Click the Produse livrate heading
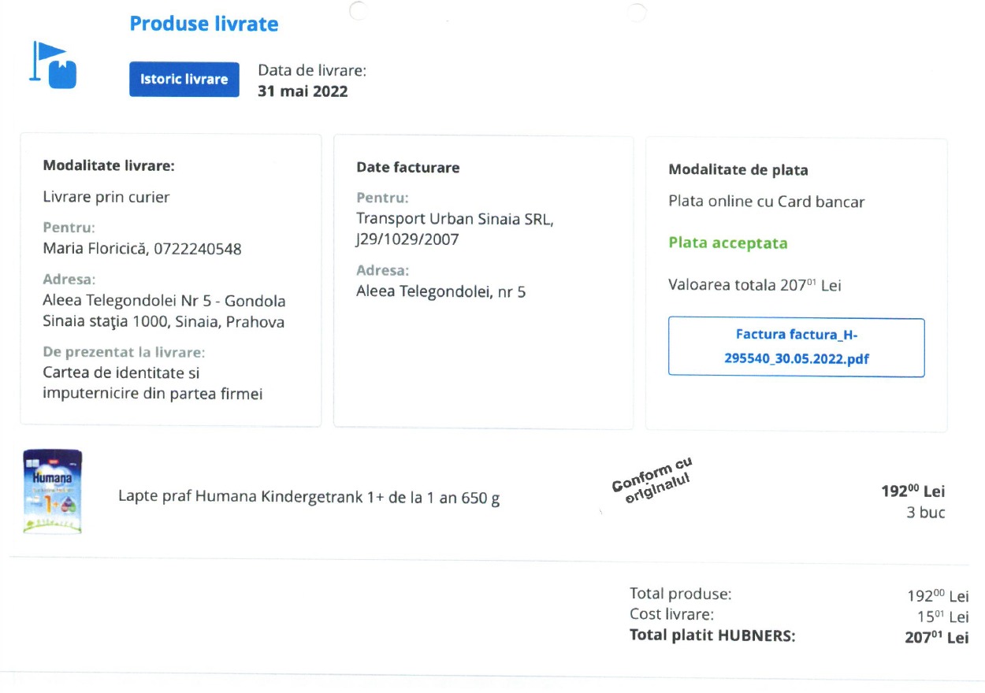Image resolution: width=985 pixels, height=693 pixels. 203,24
